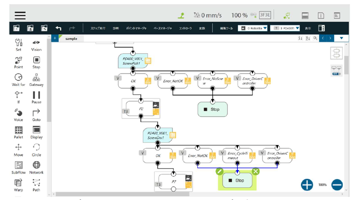Go to next tab with right chevron
This screenshot has width=358, height=200.
coord(330,38)
